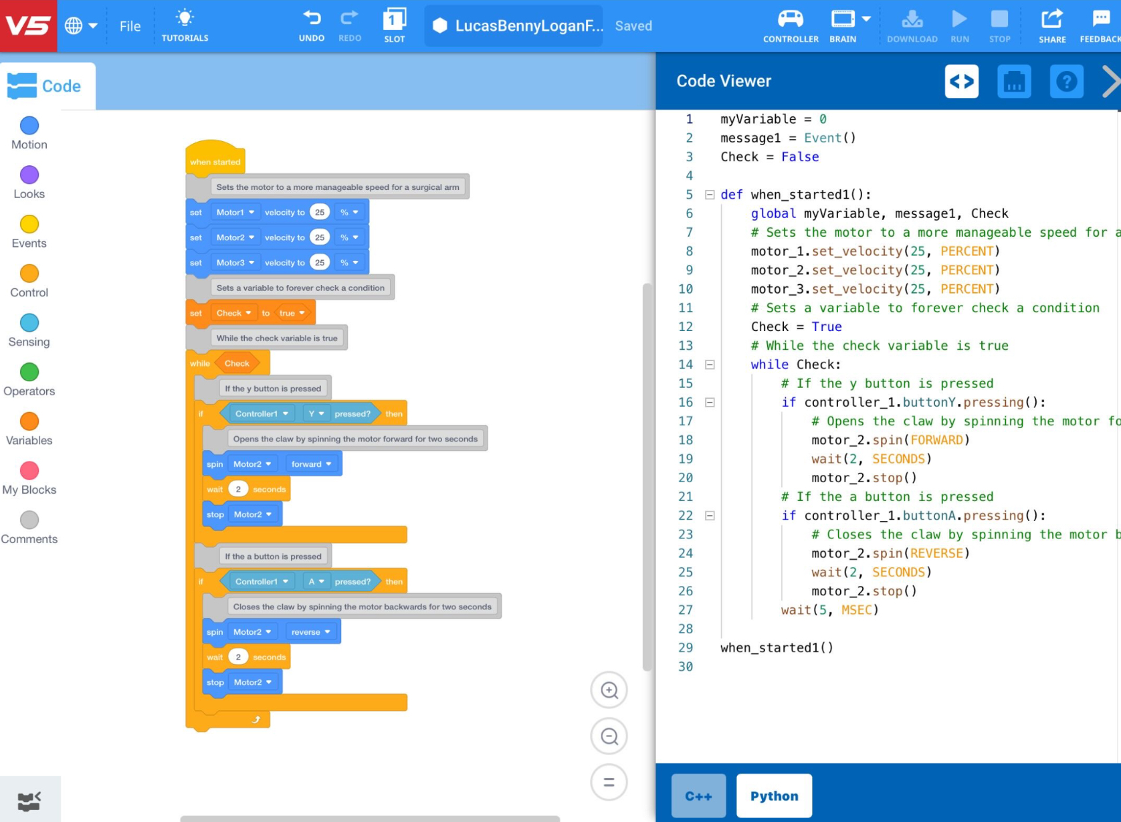This screenshot has height=822, width=1121.
Task: Open the globe language dropdown
Action: [81, 26]
